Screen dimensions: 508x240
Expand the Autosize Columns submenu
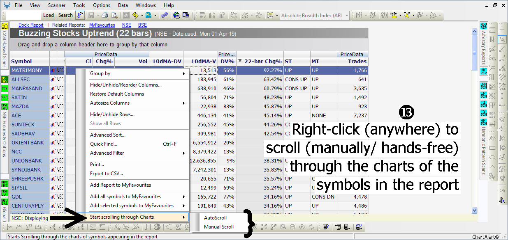138,103
